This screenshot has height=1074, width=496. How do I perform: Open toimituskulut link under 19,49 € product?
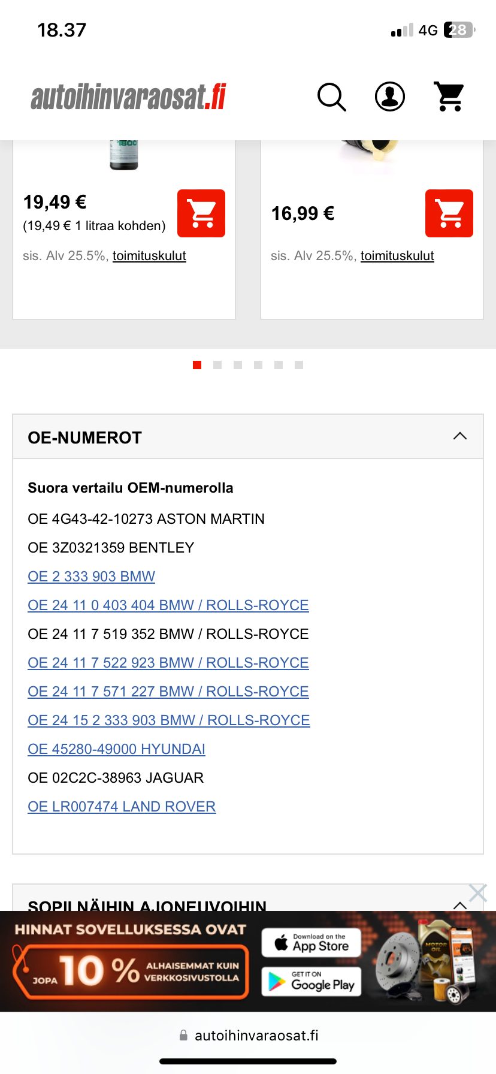pyautogui.click(x=149, y=256)
